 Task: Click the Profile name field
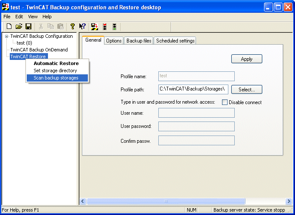tap(197, 76)
